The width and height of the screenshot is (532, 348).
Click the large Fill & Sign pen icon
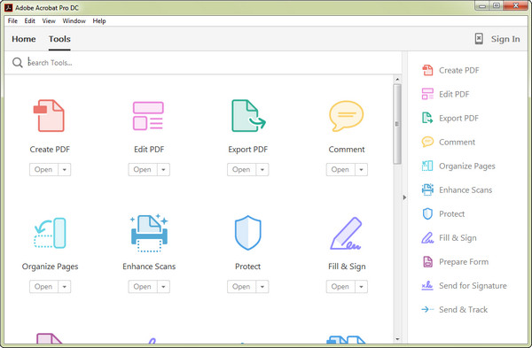346,234
